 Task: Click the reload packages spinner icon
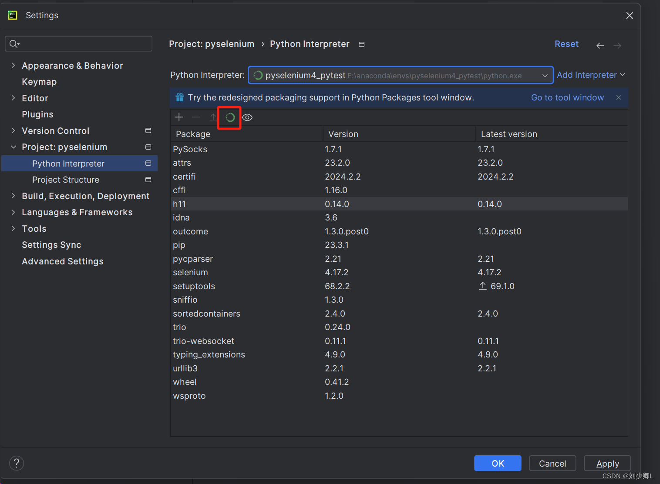click(230, 117)
